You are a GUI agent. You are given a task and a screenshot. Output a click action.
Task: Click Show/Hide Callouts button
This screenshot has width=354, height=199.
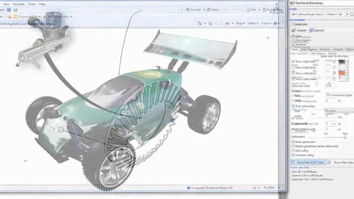tap(341, 162)
